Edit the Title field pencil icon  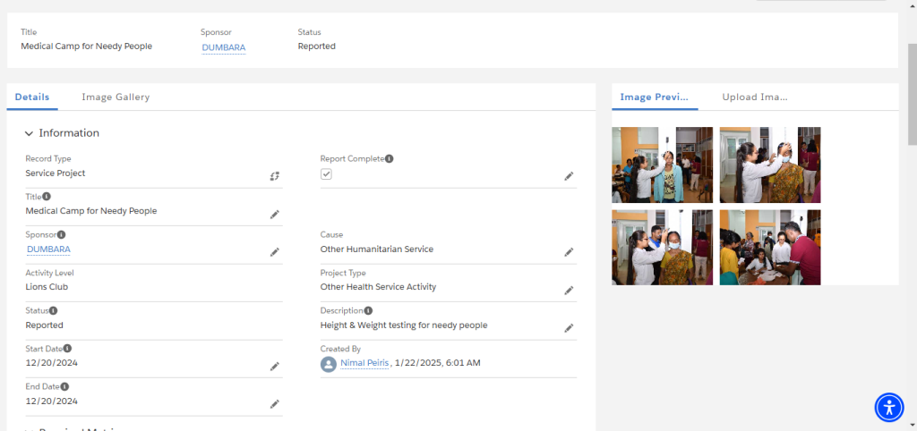point(274,215)
